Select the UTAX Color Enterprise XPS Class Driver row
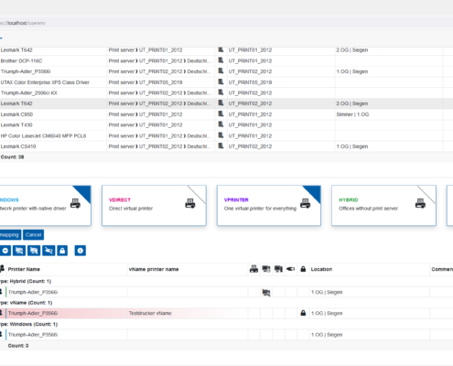This screenshot has width=453, height=366. 226,82
